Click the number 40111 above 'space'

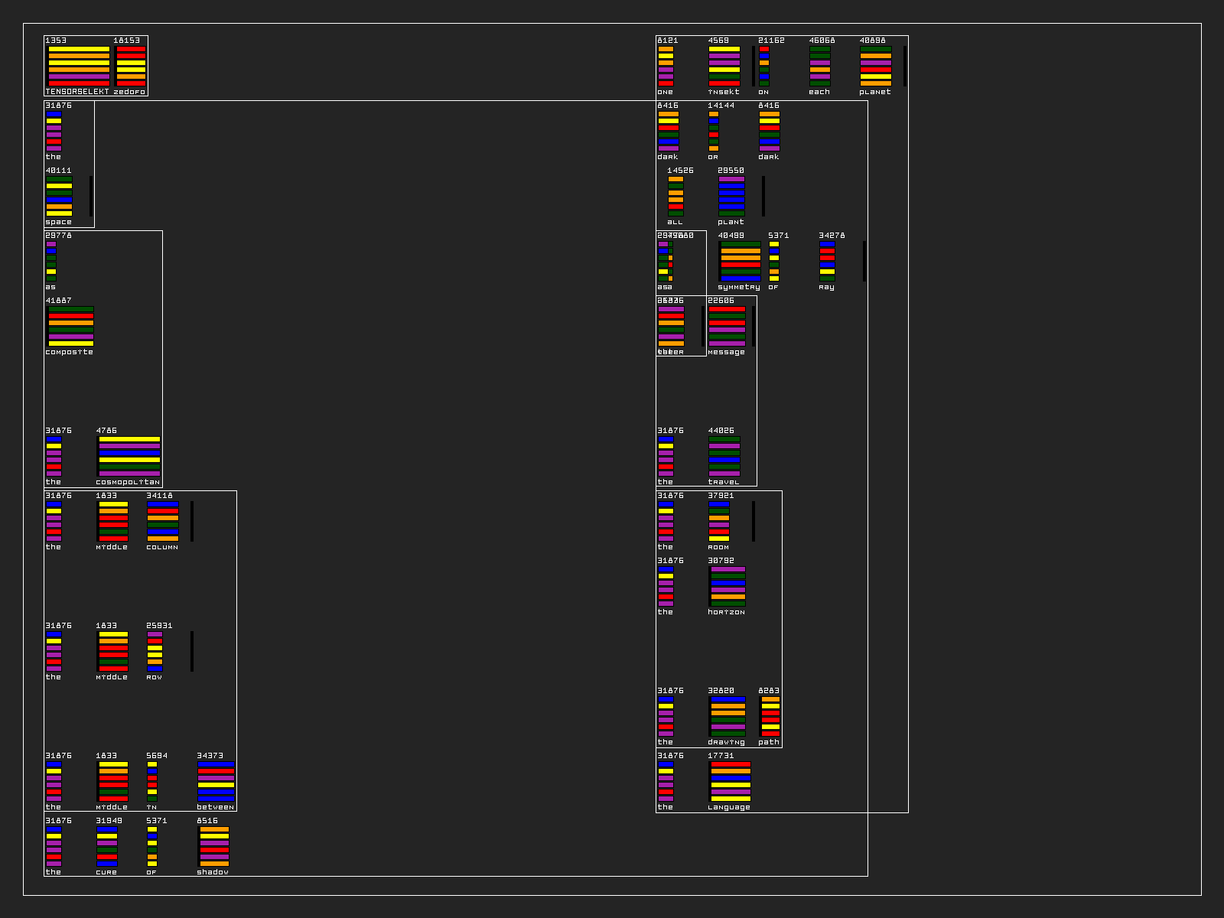pyautogui.click(x=58, y=171)
